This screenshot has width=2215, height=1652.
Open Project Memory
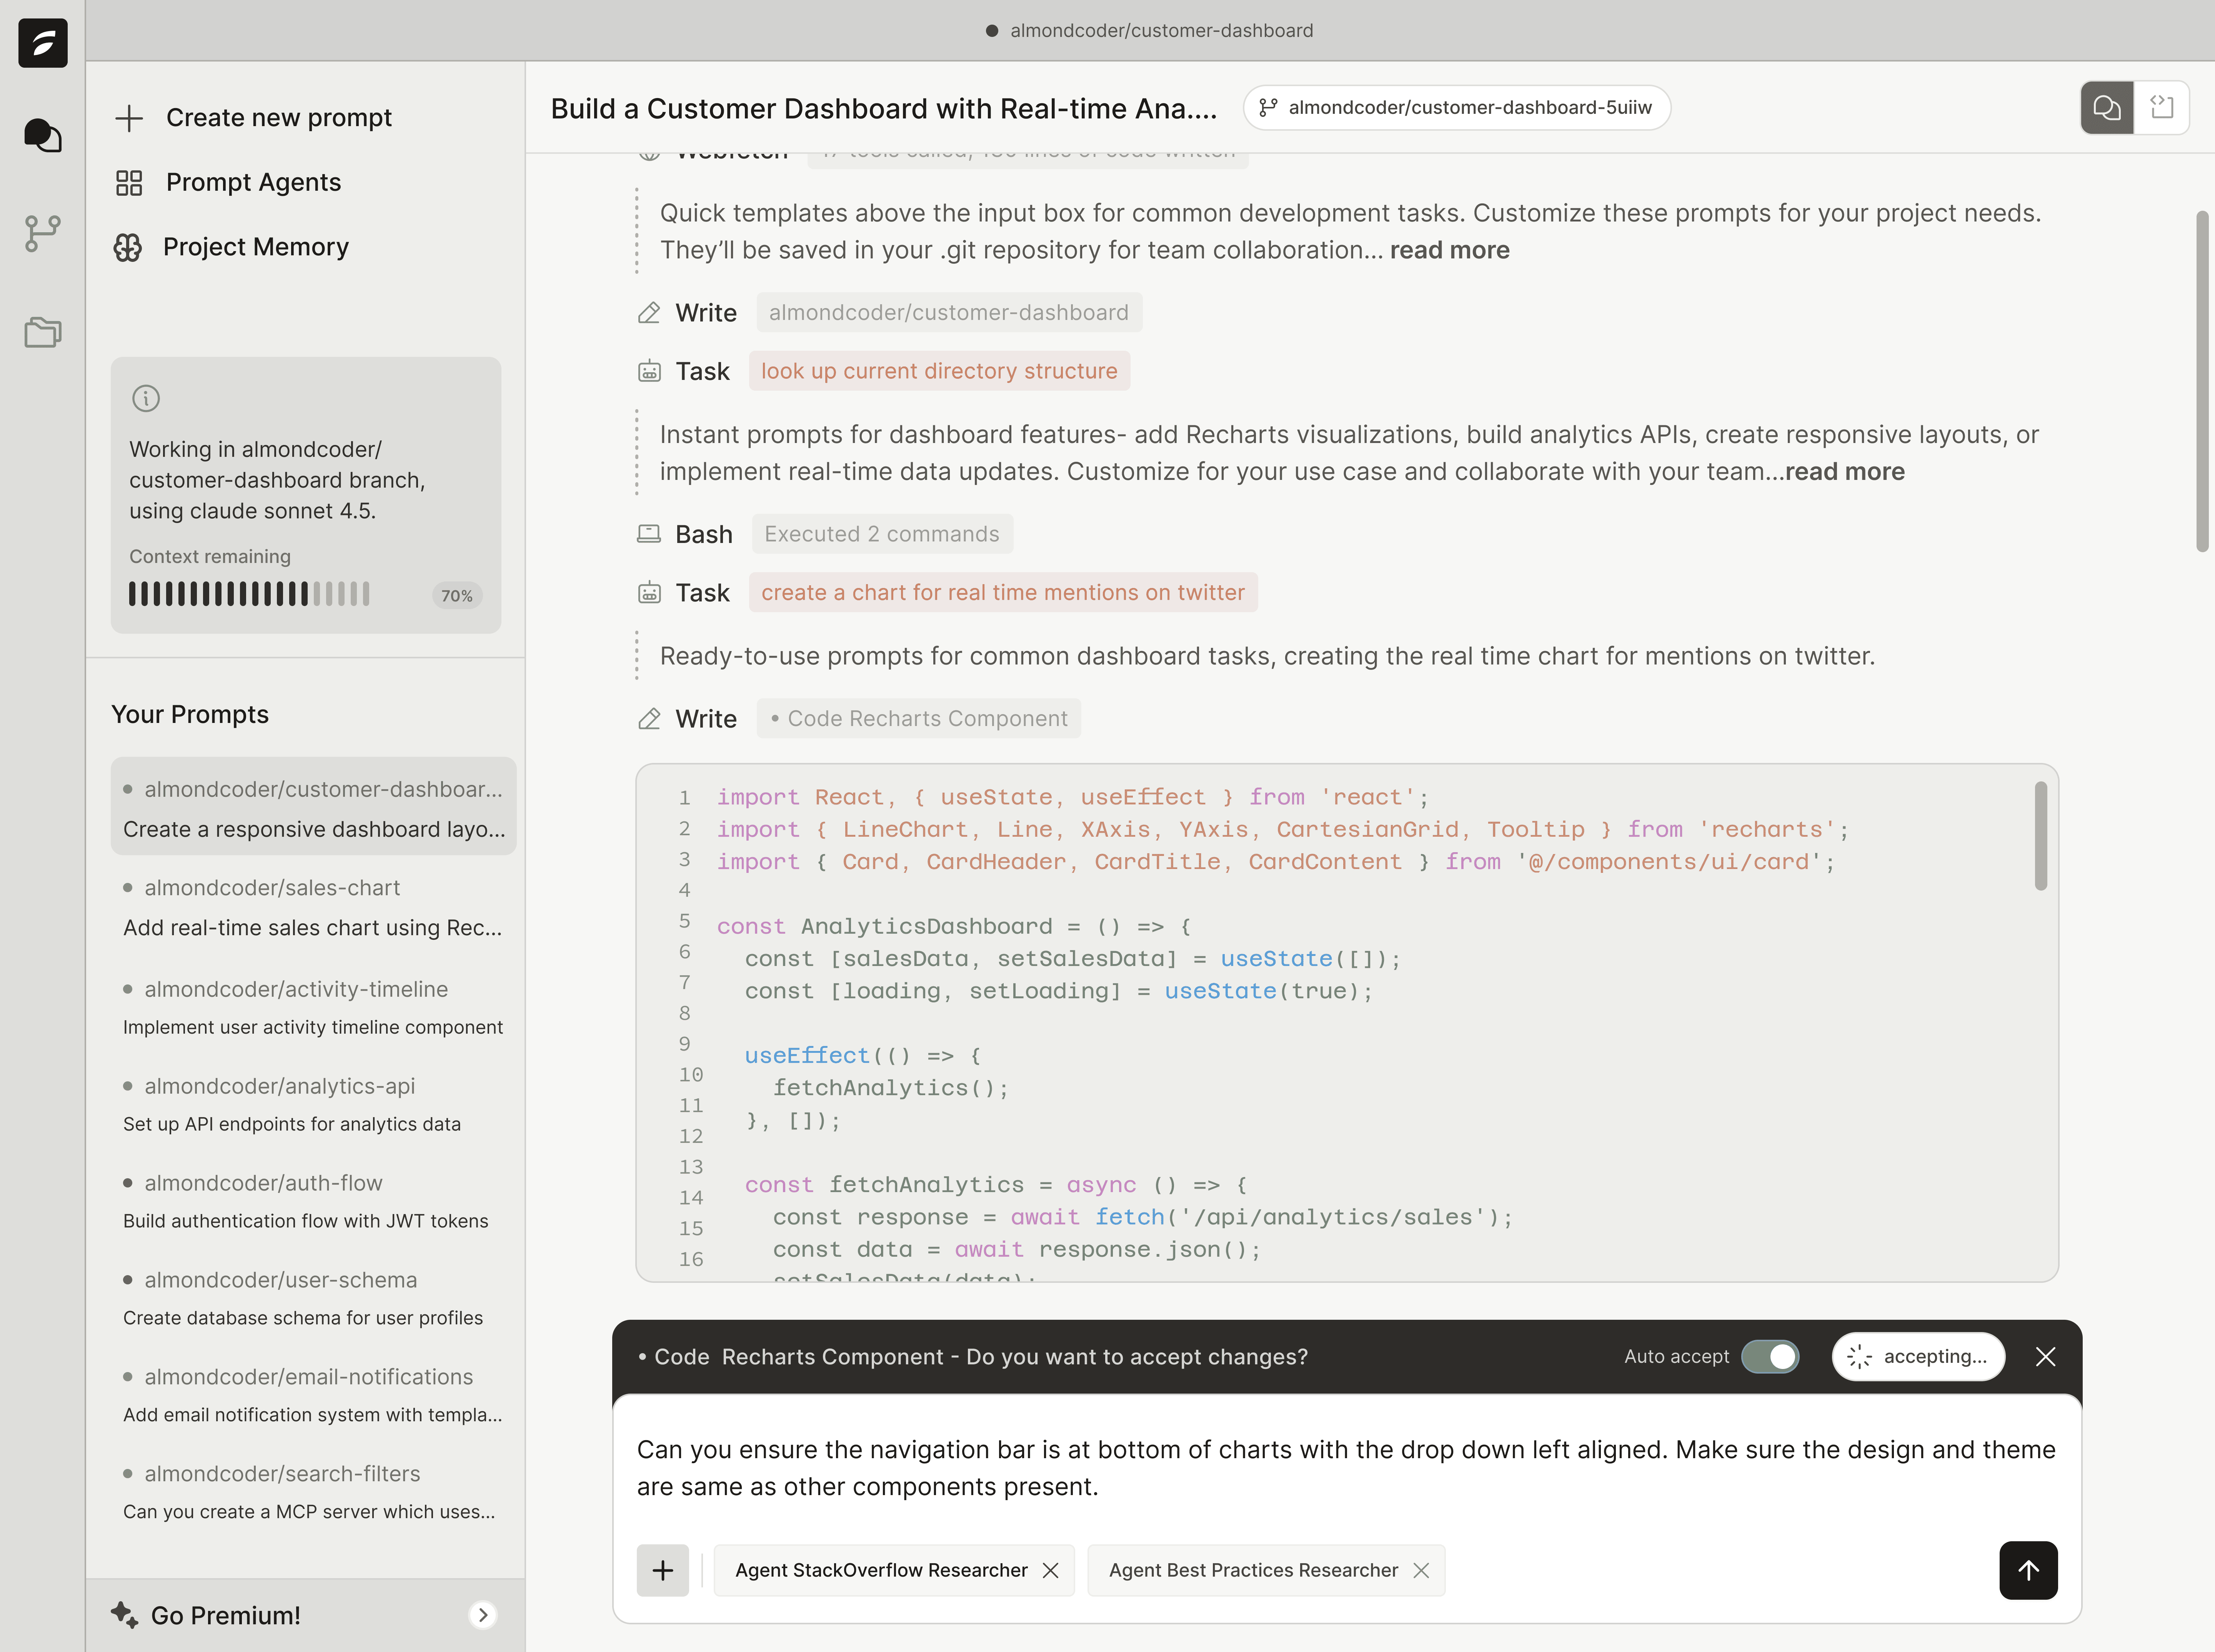point(232,247)
